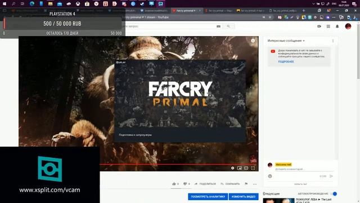Viewport: 360px width, 203px height.
Task: Click Посмотреть аналитику button
Action: point(208,197)
